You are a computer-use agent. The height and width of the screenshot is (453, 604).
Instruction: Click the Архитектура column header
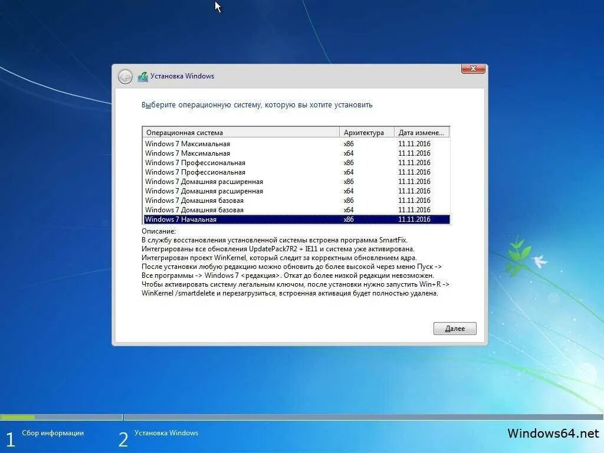[367, 133]
